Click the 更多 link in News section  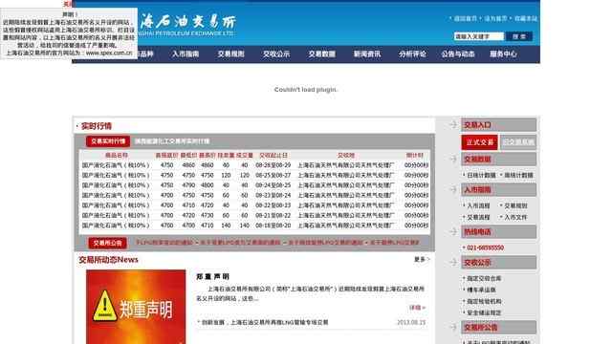pos(422,259)
